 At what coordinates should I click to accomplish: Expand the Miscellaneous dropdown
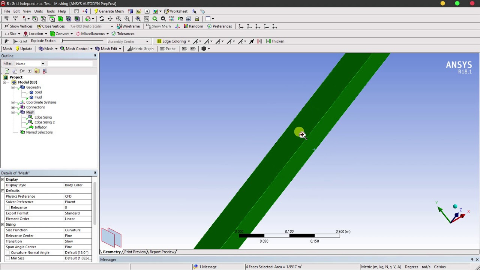coord(92,34)
